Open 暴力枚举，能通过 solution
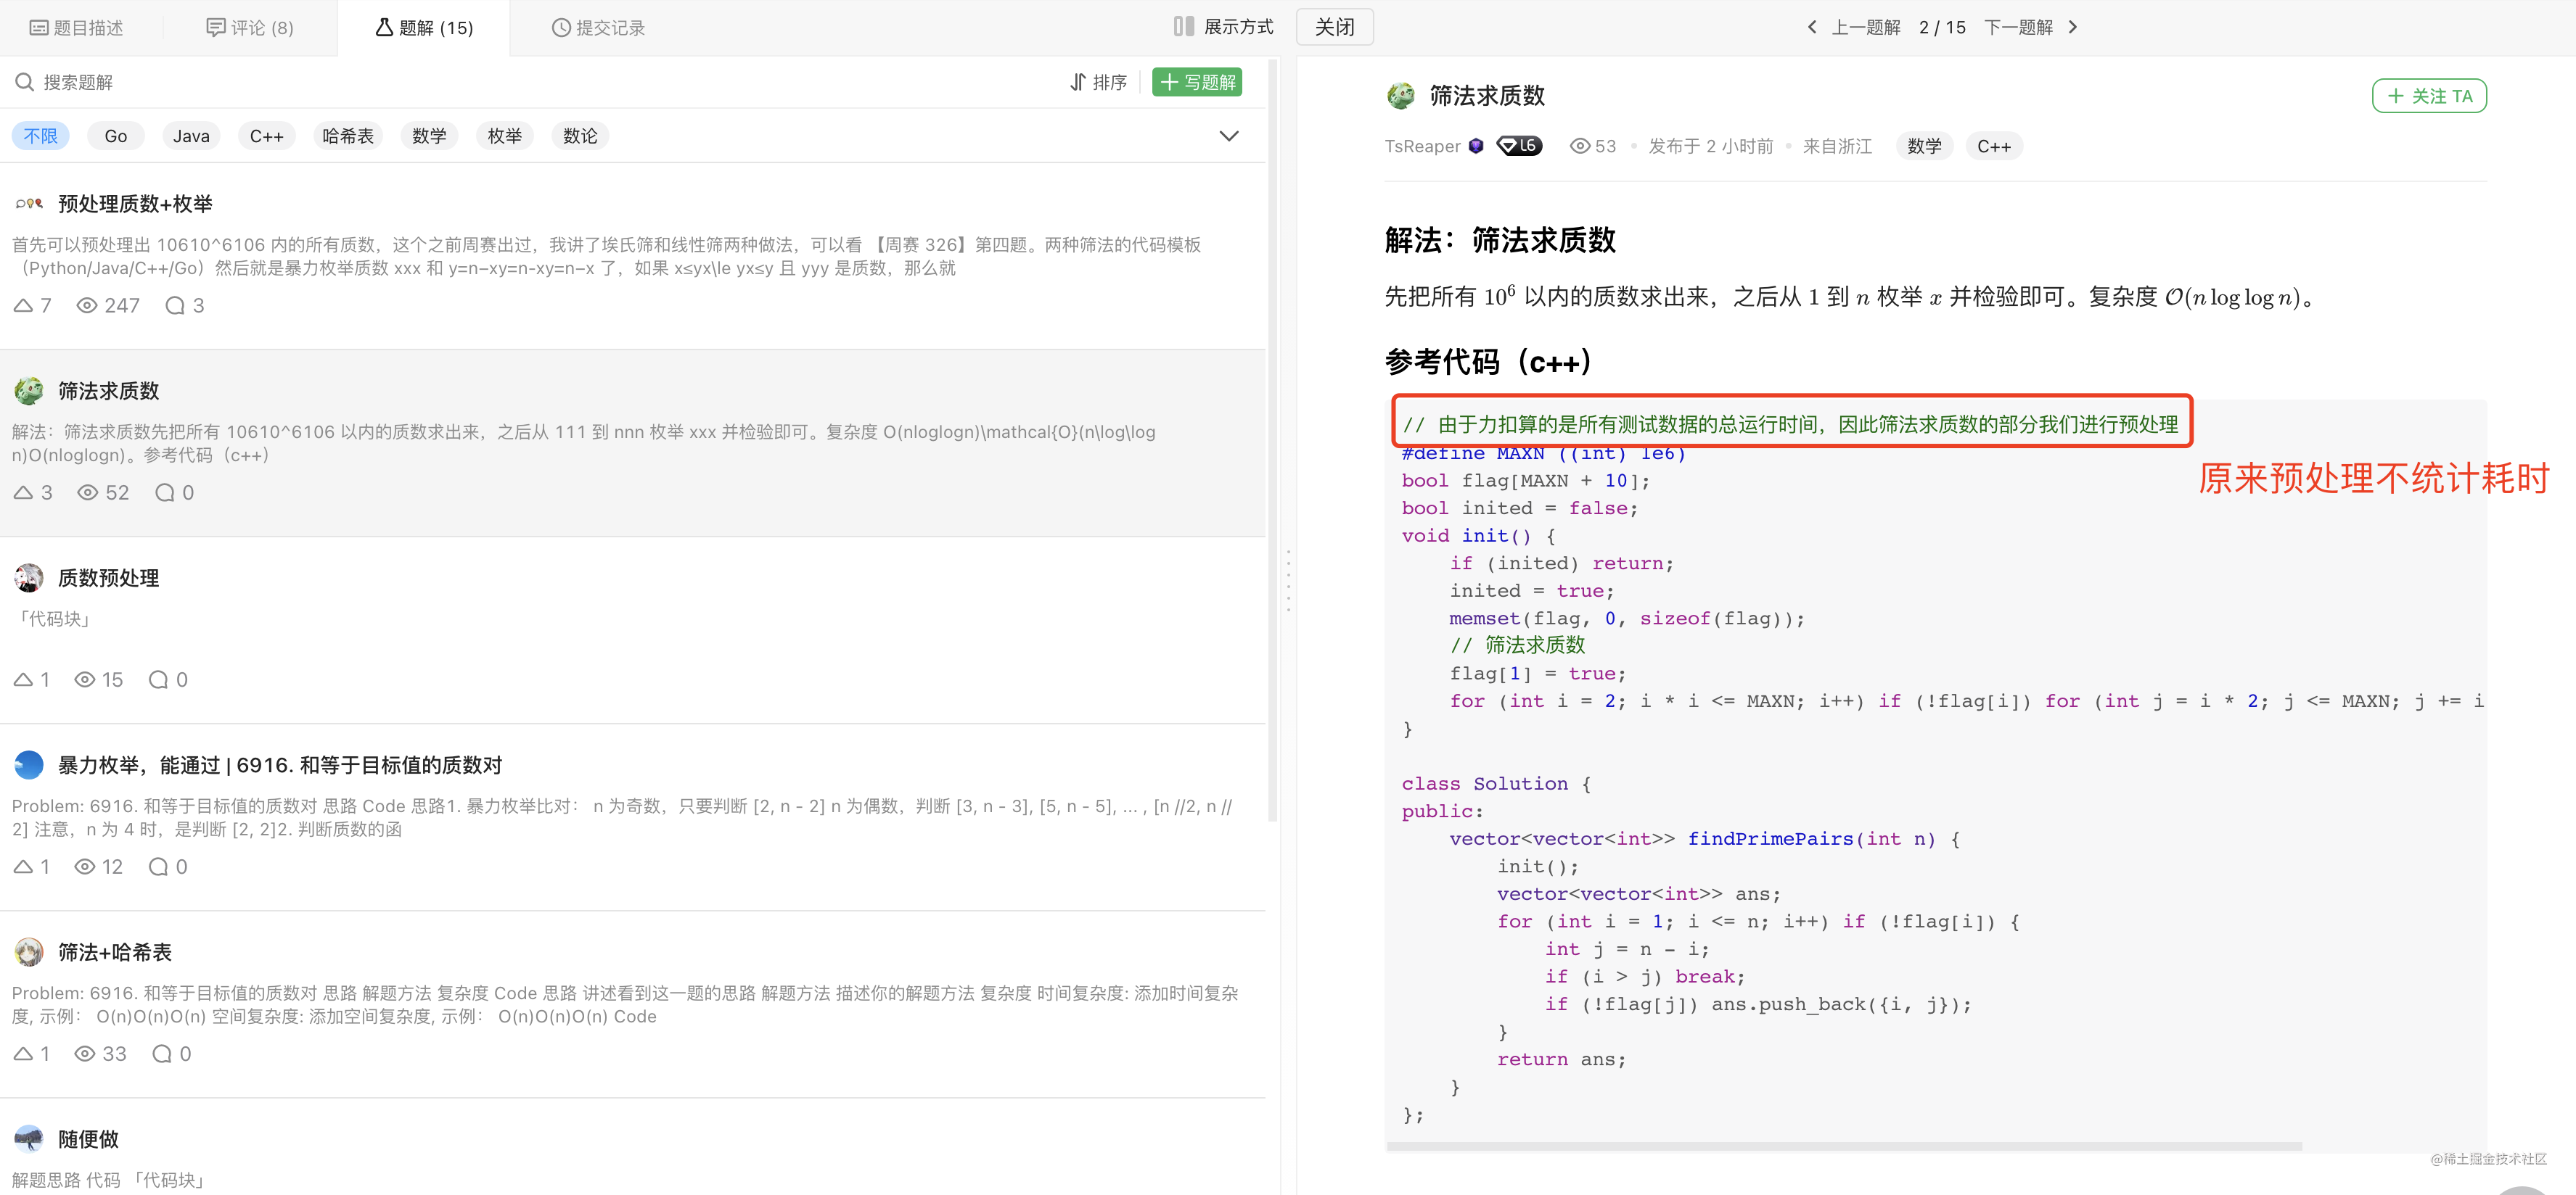The image size is (2576, 1195). [280, 765]
